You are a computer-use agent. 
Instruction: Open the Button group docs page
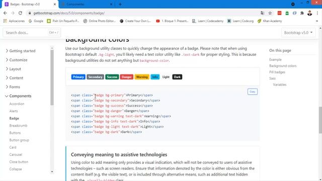tap(19, 140)
